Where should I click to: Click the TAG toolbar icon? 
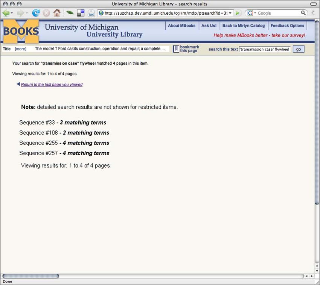click(91, 13)
